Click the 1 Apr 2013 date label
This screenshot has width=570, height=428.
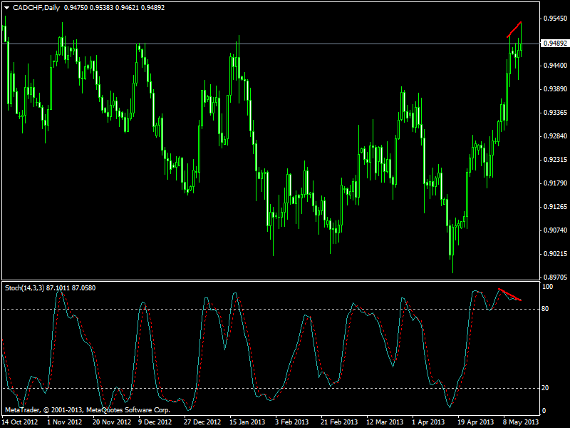tap(428, 422)
